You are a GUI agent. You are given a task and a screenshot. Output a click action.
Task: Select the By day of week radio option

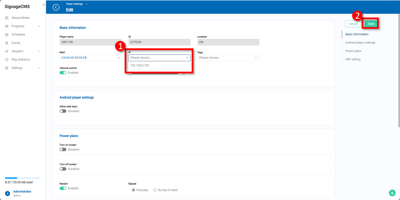pyautogui.click(x=155, y=190)
